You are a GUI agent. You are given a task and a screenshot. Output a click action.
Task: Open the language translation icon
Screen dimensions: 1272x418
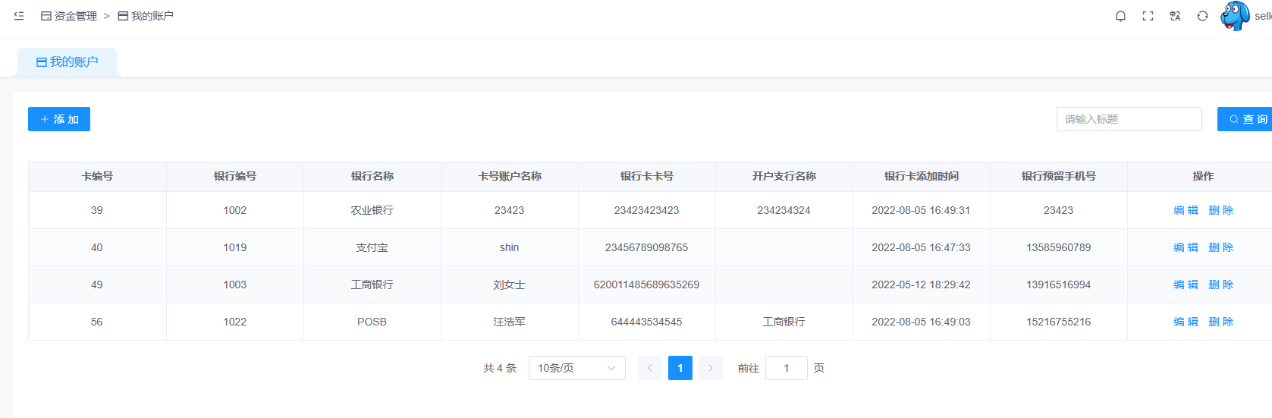(1175, 16)
